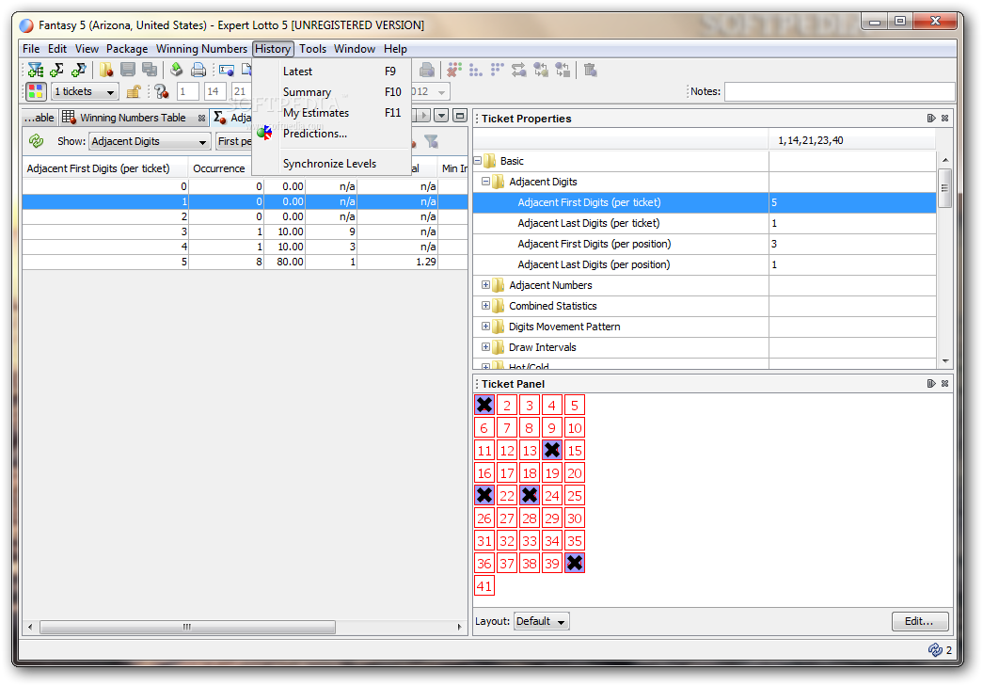Click the Ticket Properties vertical scrollbar thumb
Image resolution: width=983 pixels, height=686 pixels.
(x=944, y=188)
